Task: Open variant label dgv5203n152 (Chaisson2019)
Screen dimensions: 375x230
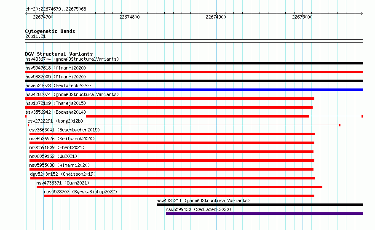Action: (x=63, y=174)
